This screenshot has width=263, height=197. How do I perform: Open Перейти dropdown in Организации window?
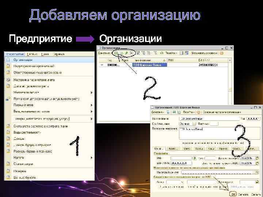click(x=171, y=53)
